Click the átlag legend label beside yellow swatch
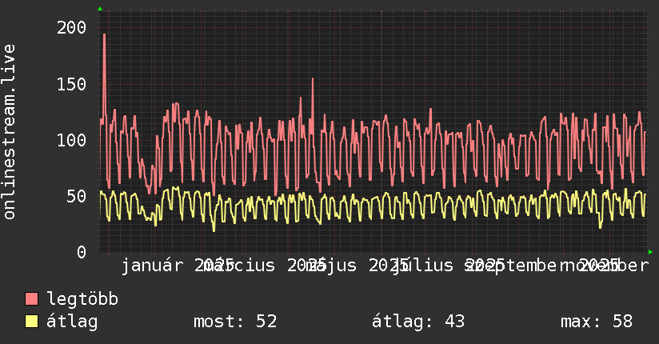Viewport: 659px width, 344px height. point(72,322)
